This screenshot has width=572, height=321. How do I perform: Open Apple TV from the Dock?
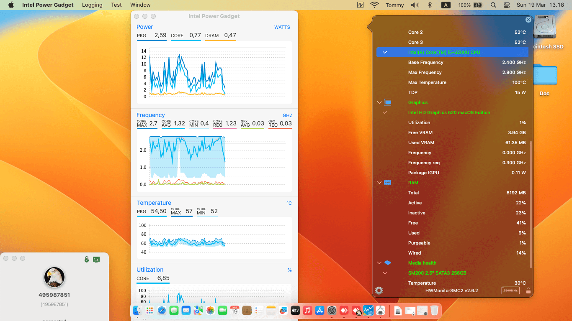point(295,311)
